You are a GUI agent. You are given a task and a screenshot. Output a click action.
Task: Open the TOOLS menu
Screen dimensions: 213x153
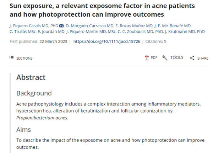point(176,58)
